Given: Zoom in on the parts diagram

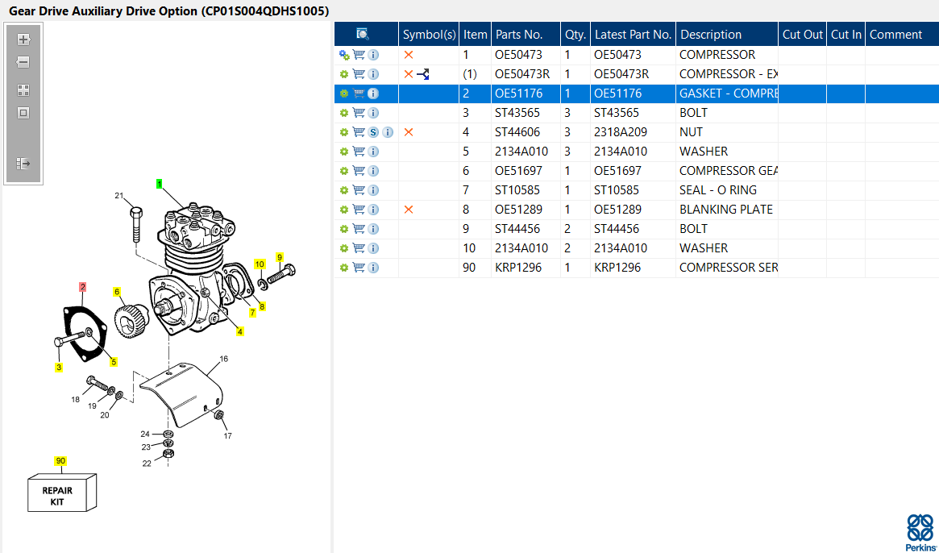Looking at the screenshot, I should pos(23,39).
